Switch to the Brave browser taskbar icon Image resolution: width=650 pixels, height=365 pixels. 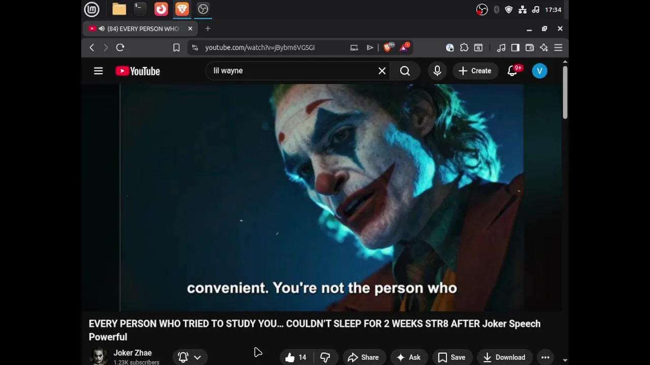(182, 9)
